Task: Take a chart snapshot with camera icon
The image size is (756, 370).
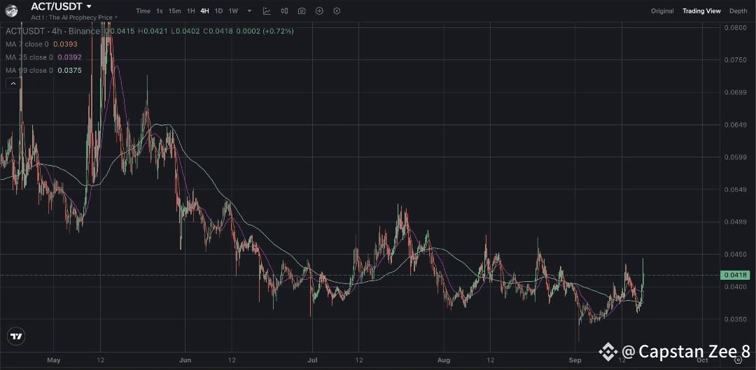Action: click(x=302, y=10)
